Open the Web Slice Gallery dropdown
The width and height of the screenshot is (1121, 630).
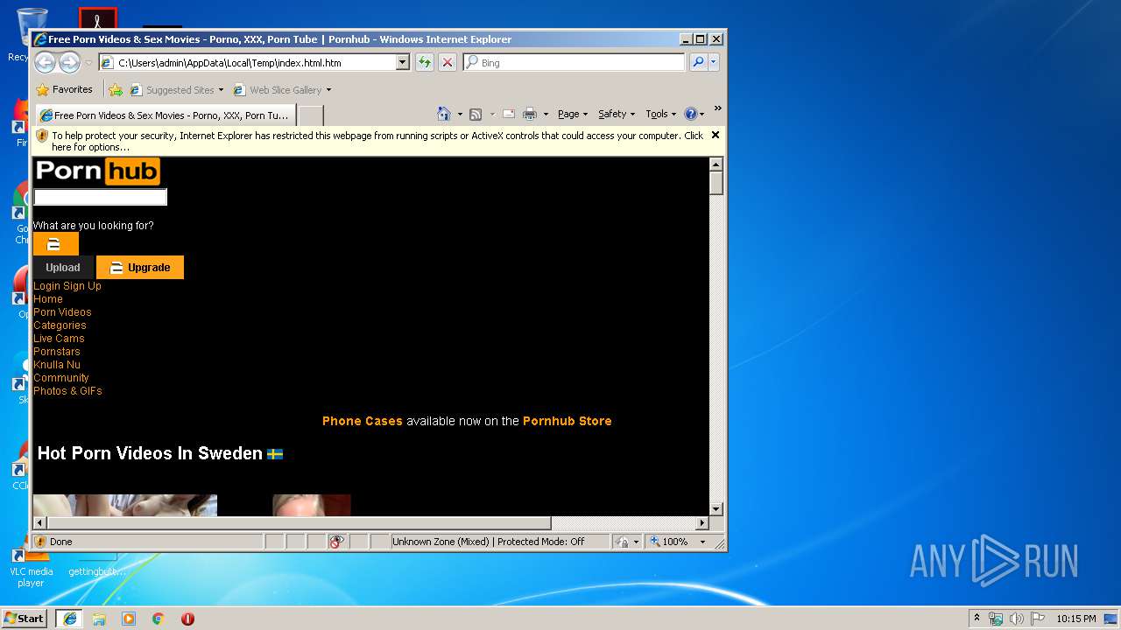click(282, 89)
